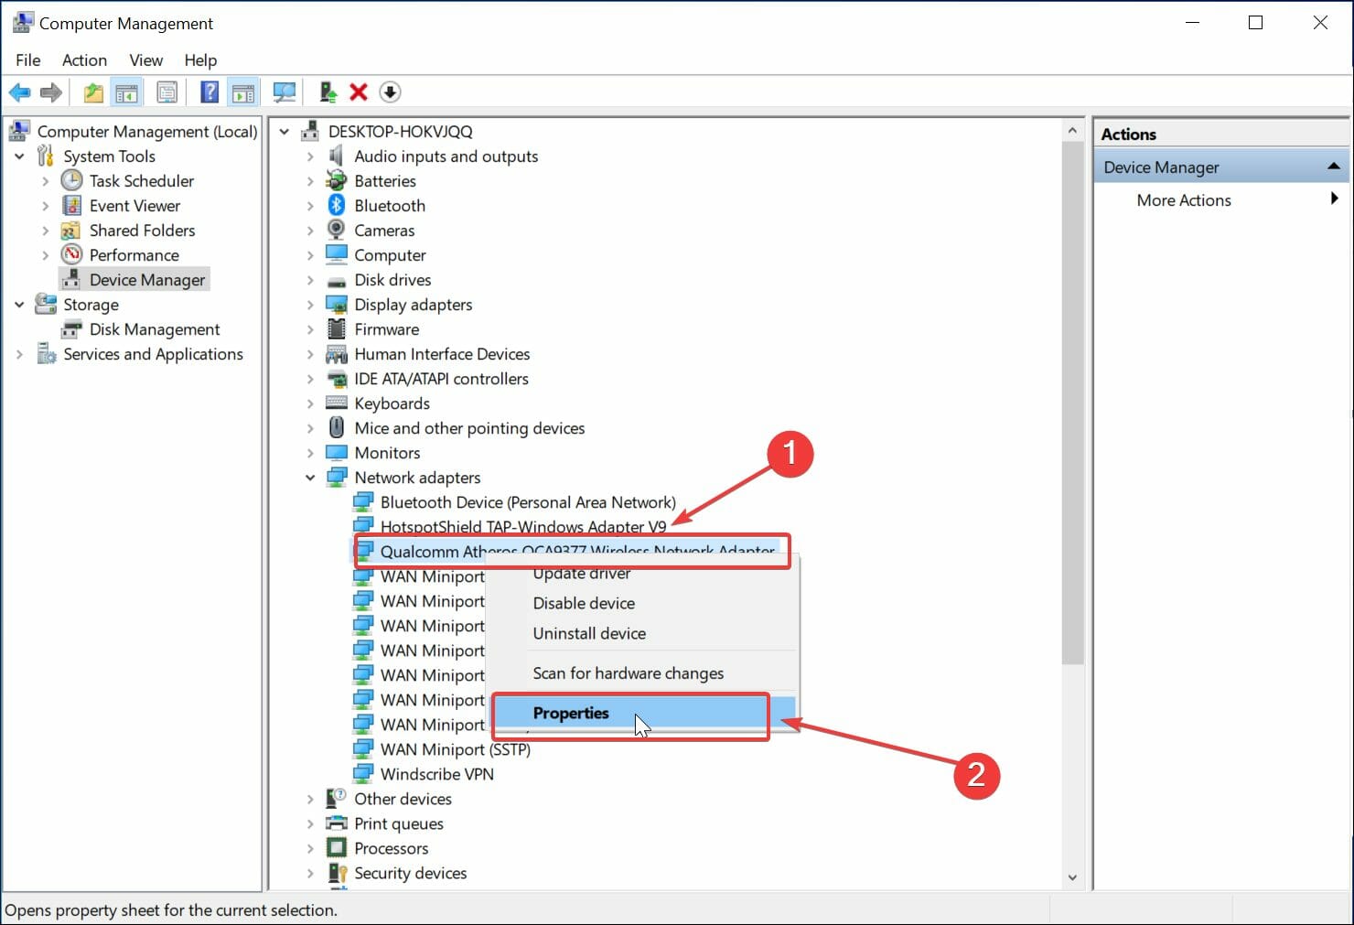Collapse the Device Manager actions section

1333,167
